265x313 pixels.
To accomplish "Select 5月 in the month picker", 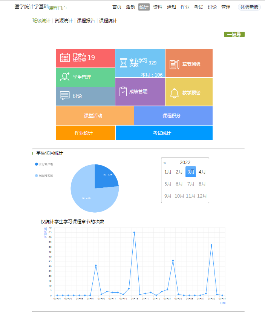I will [x=168, y=184].
